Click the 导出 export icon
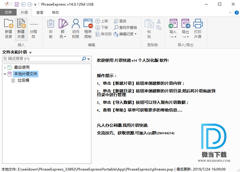240x172 pixels. point(185,24)
